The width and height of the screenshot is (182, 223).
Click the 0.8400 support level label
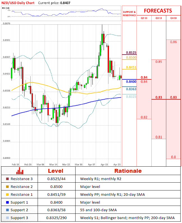pos(131,82)
